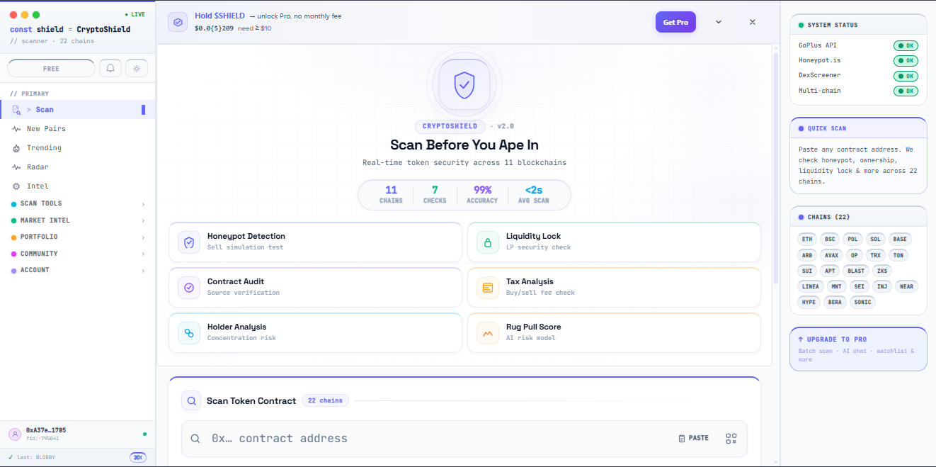Open the Rug Pull Score card
Screen dimensions: 936x467
[x=614, y=332]
